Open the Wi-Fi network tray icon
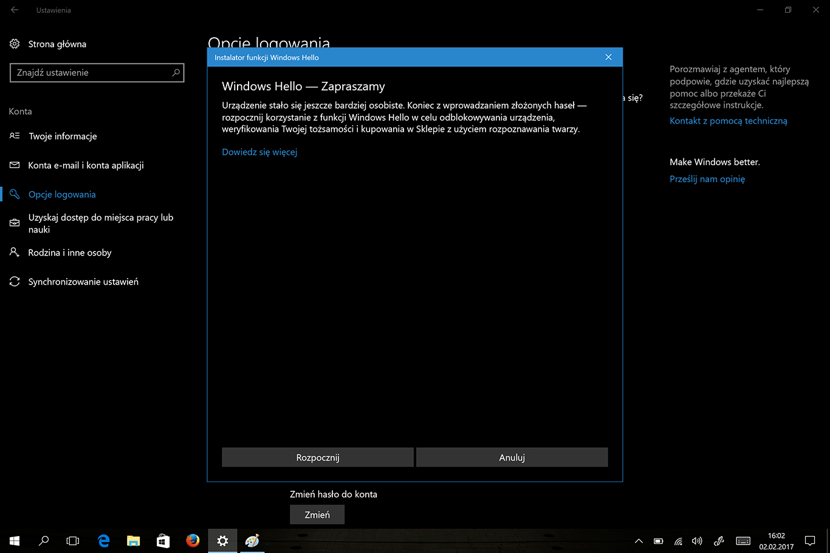The height and width of the screenshot is (553, 830). pos(678,541)
